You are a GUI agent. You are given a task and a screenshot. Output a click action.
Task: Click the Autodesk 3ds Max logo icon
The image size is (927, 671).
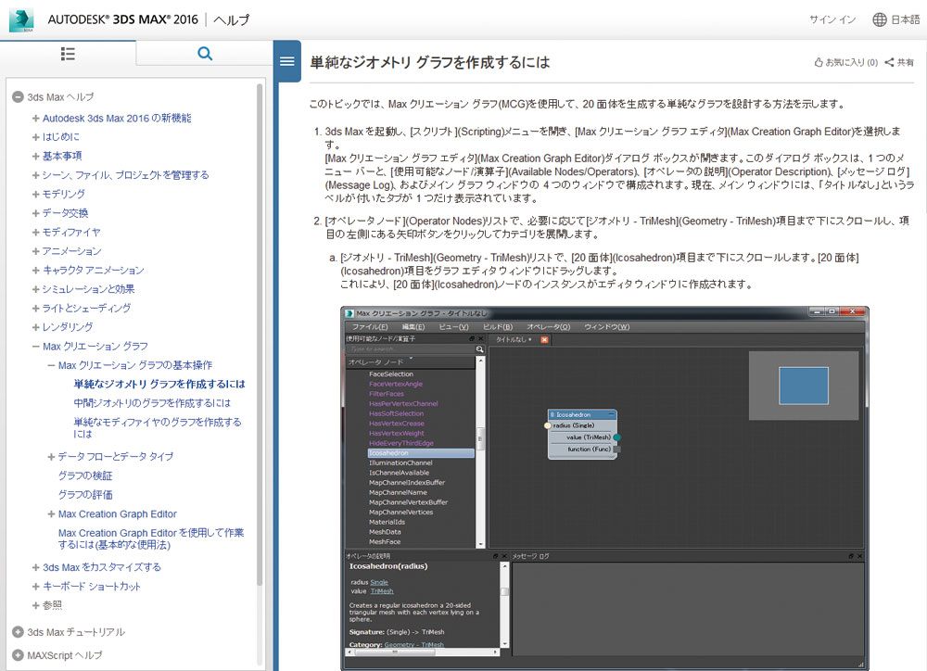21,20
